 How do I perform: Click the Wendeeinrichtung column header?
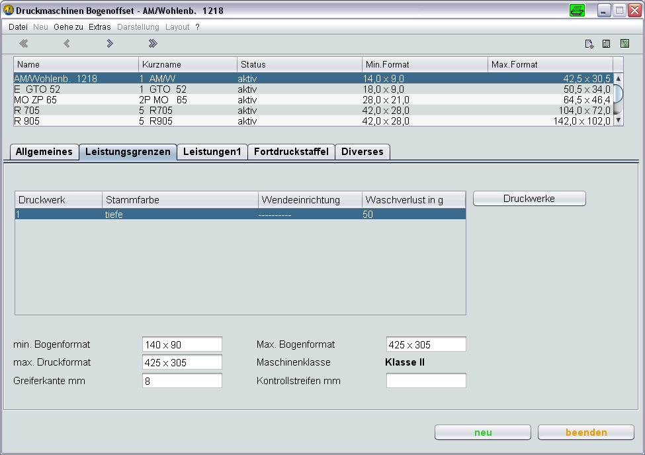coord(310,200)
